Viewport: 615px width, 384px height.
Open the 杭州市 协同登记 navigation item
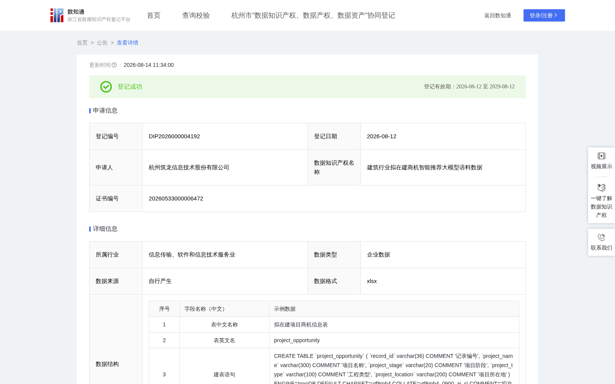pyautogui.click(x=313, y=15)
